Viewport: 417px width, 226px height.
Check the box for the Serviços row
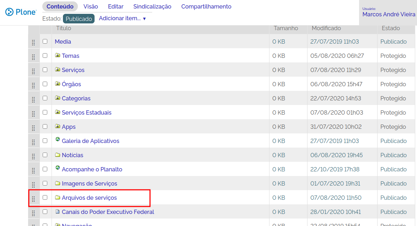click(x=45, y=70)
